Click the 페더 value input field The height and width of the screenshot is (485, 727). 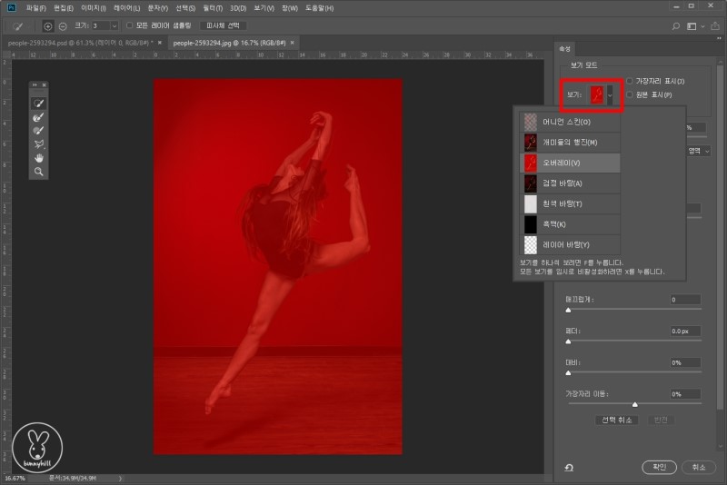(685, 331)
